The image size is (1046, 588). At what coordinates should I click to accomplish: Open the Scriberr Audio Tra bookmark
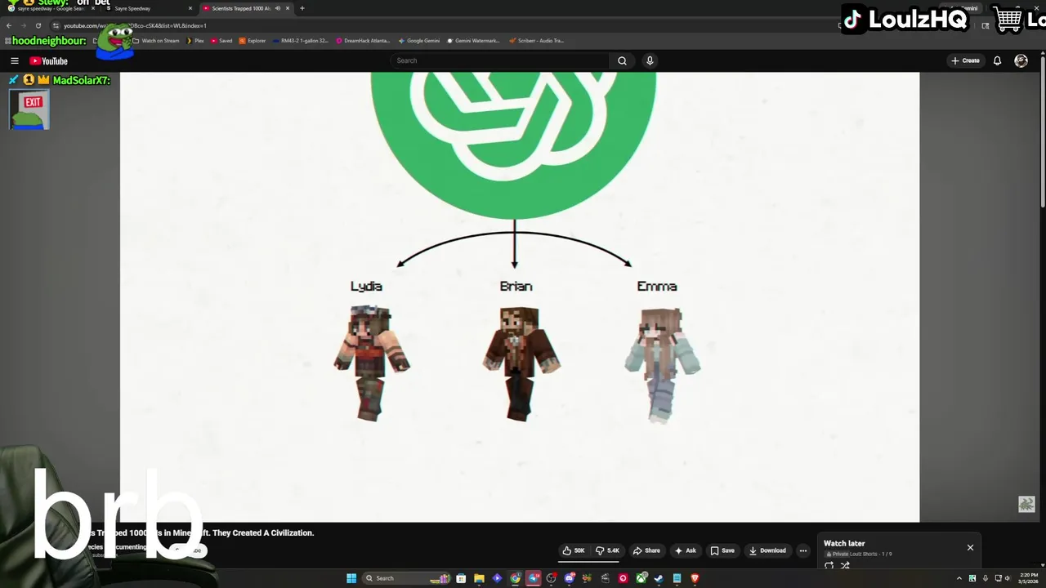tap(536, 41)
